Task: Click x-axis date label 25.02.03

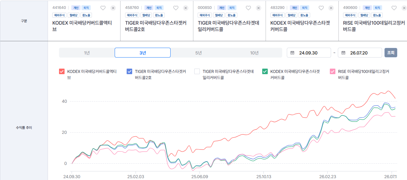Action: (x=136, y=177)
